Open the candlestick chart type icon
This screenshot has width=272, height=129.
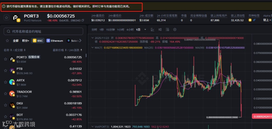click(160, 30)
